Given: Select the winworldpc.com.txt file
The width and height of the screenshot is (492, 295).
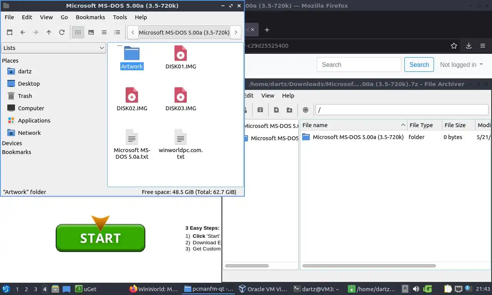Looking at the screenshot, I should pyautogui.click(x=181, y=144).
